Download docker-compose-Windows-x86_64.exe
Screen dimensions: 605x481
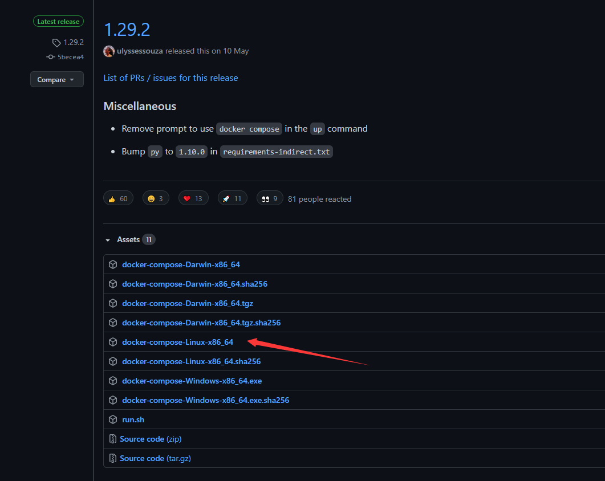(x=192, y=381)
